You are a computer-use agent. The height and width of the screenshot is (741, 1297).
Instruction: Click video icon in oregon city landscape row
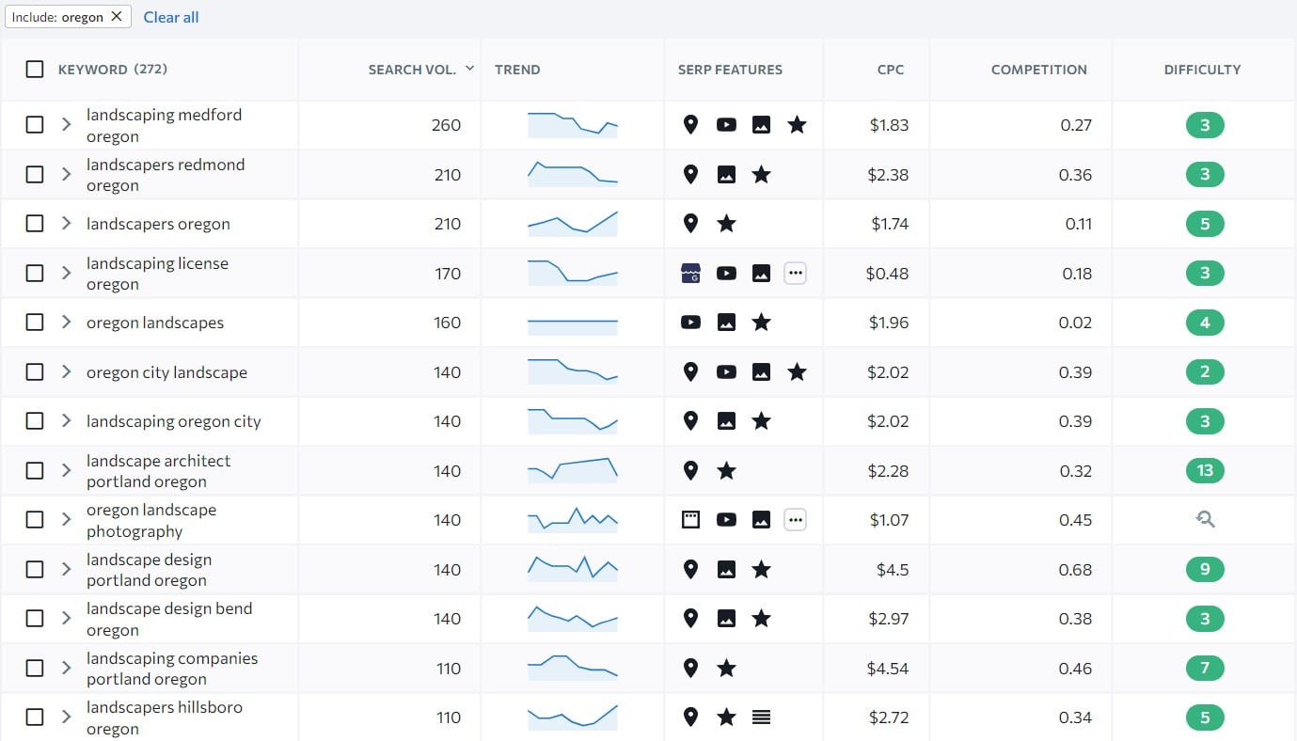(x=726, y=372)
